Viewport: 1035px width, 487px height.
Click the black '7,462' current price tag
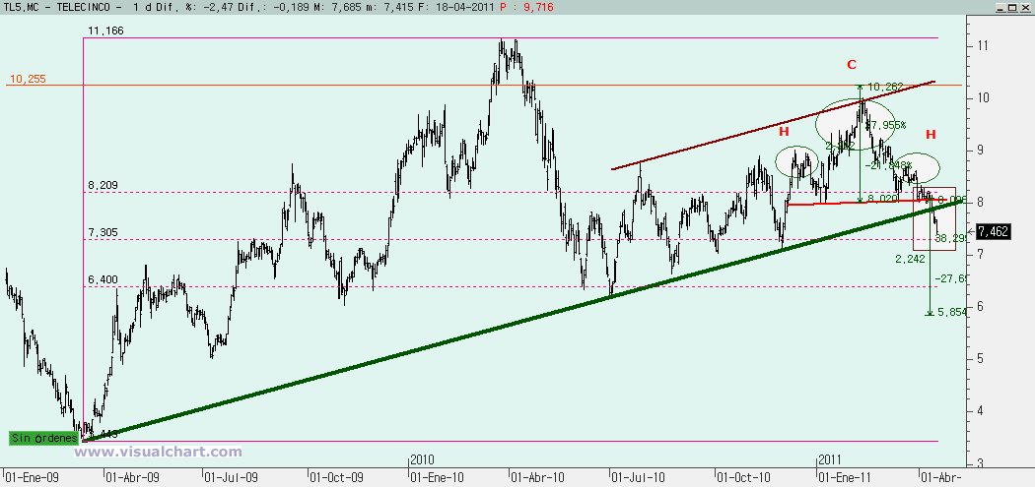(994, 231)
